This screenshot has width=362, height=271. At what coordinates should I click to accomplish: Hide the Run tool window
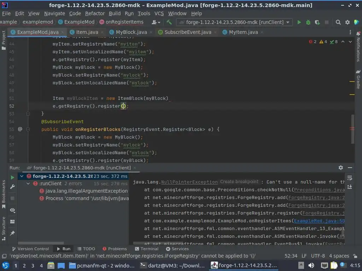point(350,168)
